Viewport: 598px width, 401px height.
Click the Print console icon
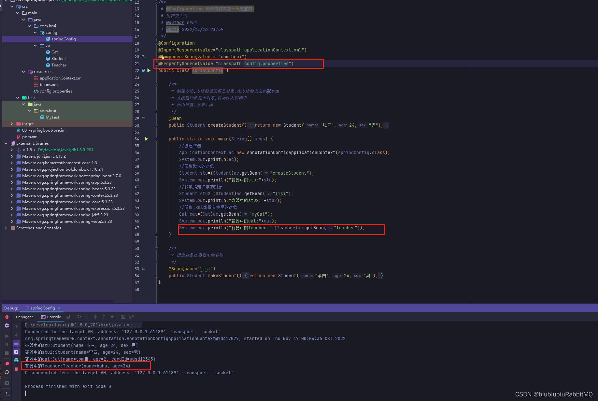coord(16,360)
